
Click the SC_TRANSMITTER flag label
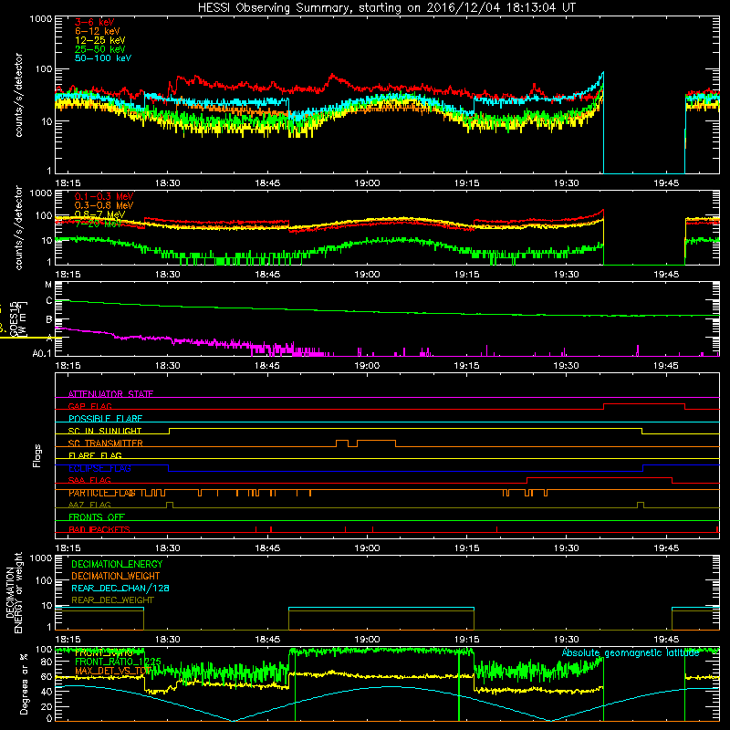coord(105,443)
